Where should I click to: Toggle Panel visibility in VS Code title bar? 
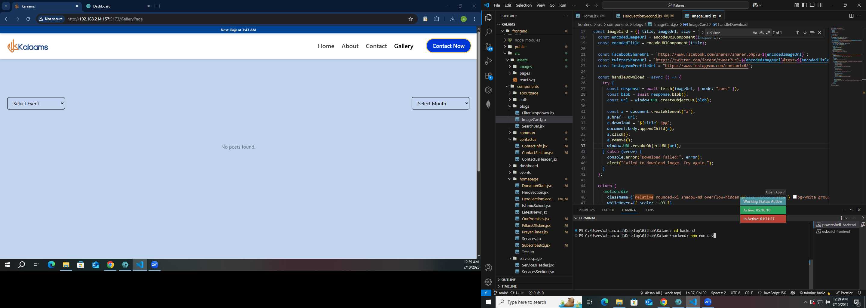[x=812, y=5]
